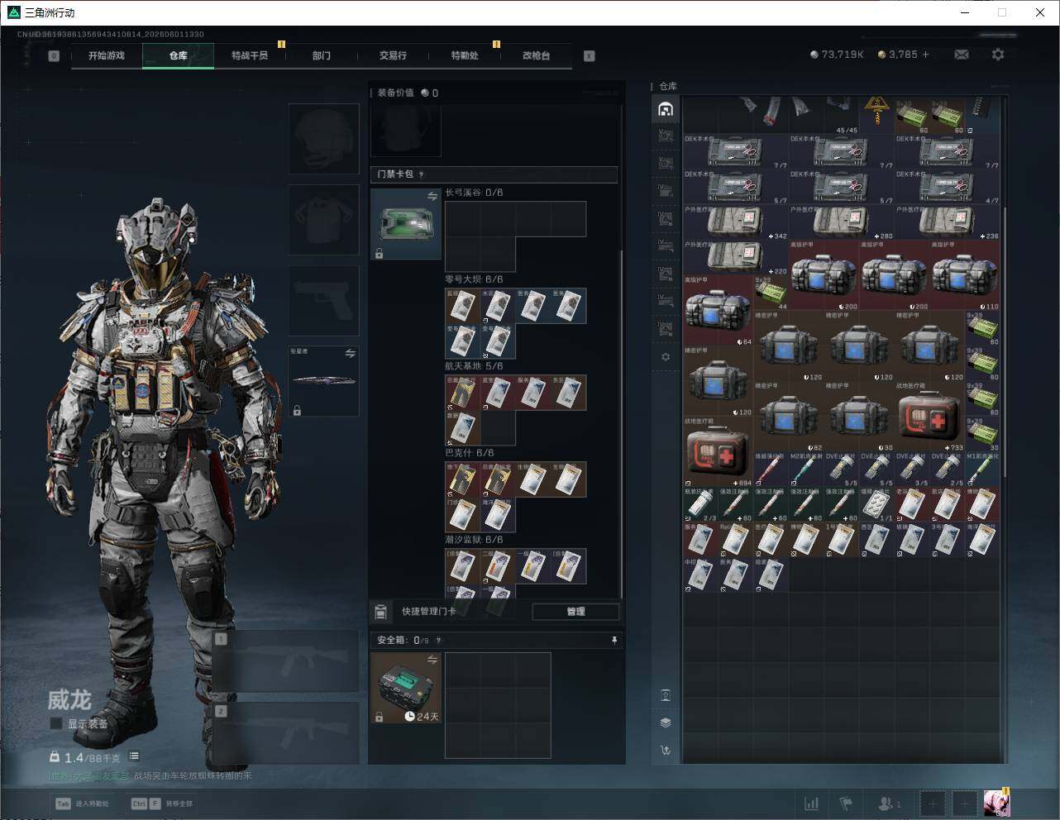The height and width of the screenshot is (820, 1060).
Task: Click the 73,719K currency balance
Action: tap(837, 55)
